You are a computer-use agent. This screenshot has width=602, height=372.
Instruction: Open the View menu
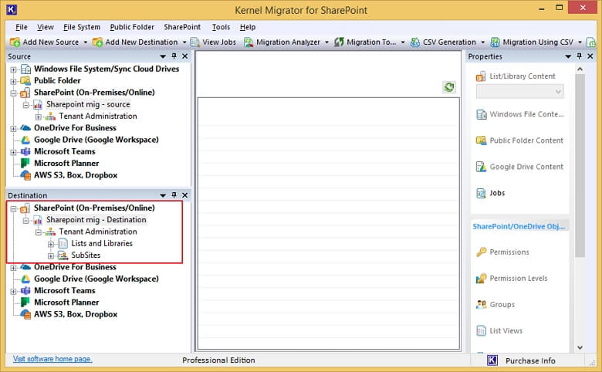tap(46, 27)
